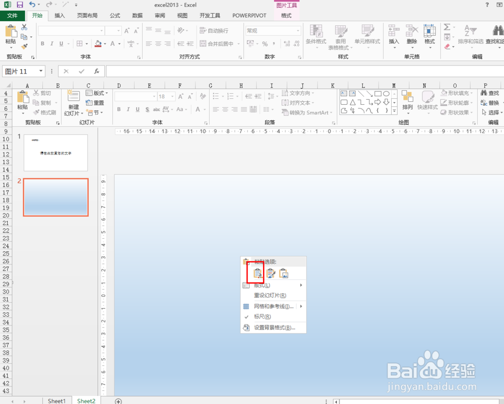Toggle PowerPoint Italic I button
This screenshot has height=404, width=504.
128,109
